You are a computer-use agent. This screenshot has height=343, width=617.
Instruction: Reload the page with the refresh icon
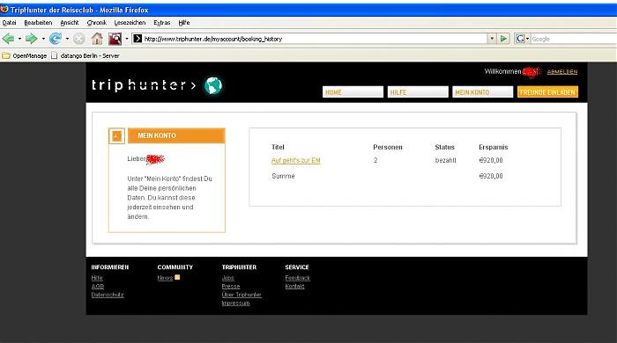56,39
